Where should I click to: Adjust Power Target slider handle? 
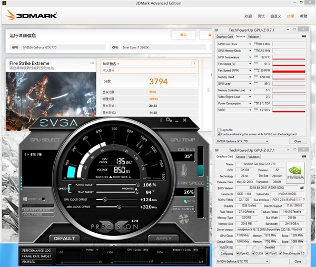[x=137, y=184]
